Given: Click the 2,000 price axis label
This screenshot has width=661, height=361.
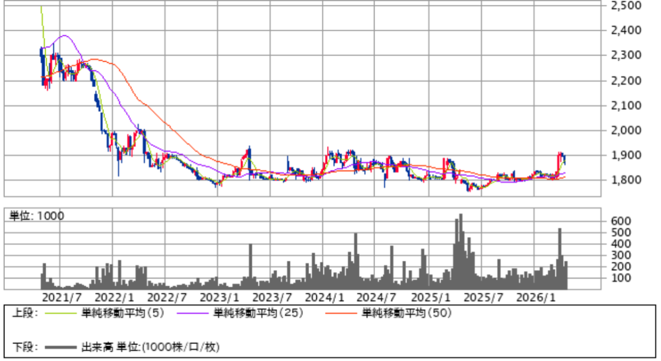Looking at the screenshot, I should [x=626, y=131].
